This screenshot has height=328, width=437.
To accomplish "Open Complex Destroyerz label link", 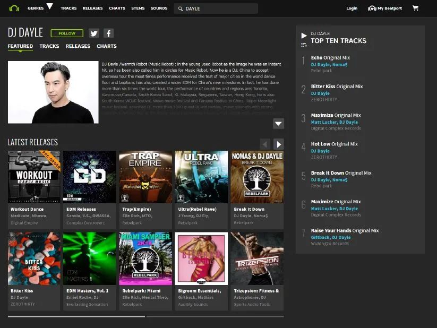I will tap(85, 223).
